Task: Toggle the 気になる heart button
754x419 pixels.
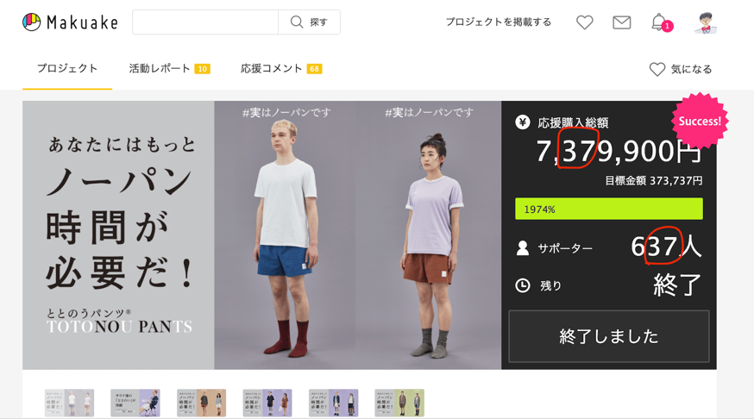Action: point(681,69)
